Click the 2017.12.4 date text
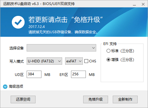This screenshot has width=148, height=108. click(37, 27)
